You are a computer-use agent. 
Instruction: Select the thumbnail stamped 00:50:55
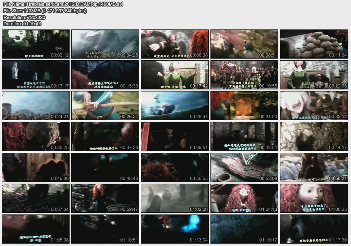click(x=175, y=168)
